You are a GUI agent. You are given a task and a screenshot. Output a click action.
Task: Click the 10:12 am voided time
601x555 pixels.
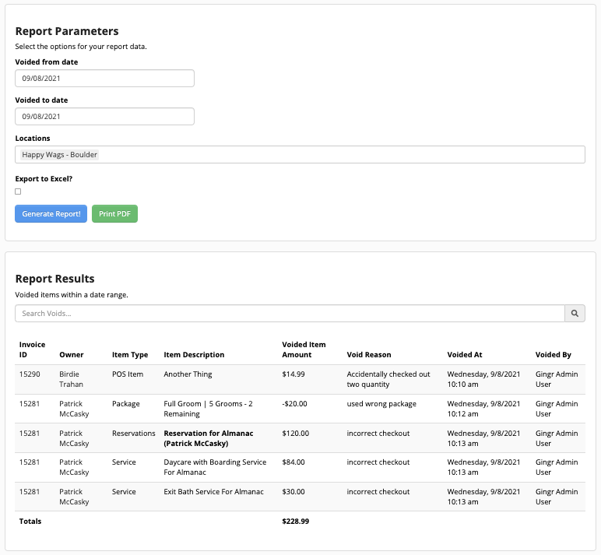pos(462,413)
